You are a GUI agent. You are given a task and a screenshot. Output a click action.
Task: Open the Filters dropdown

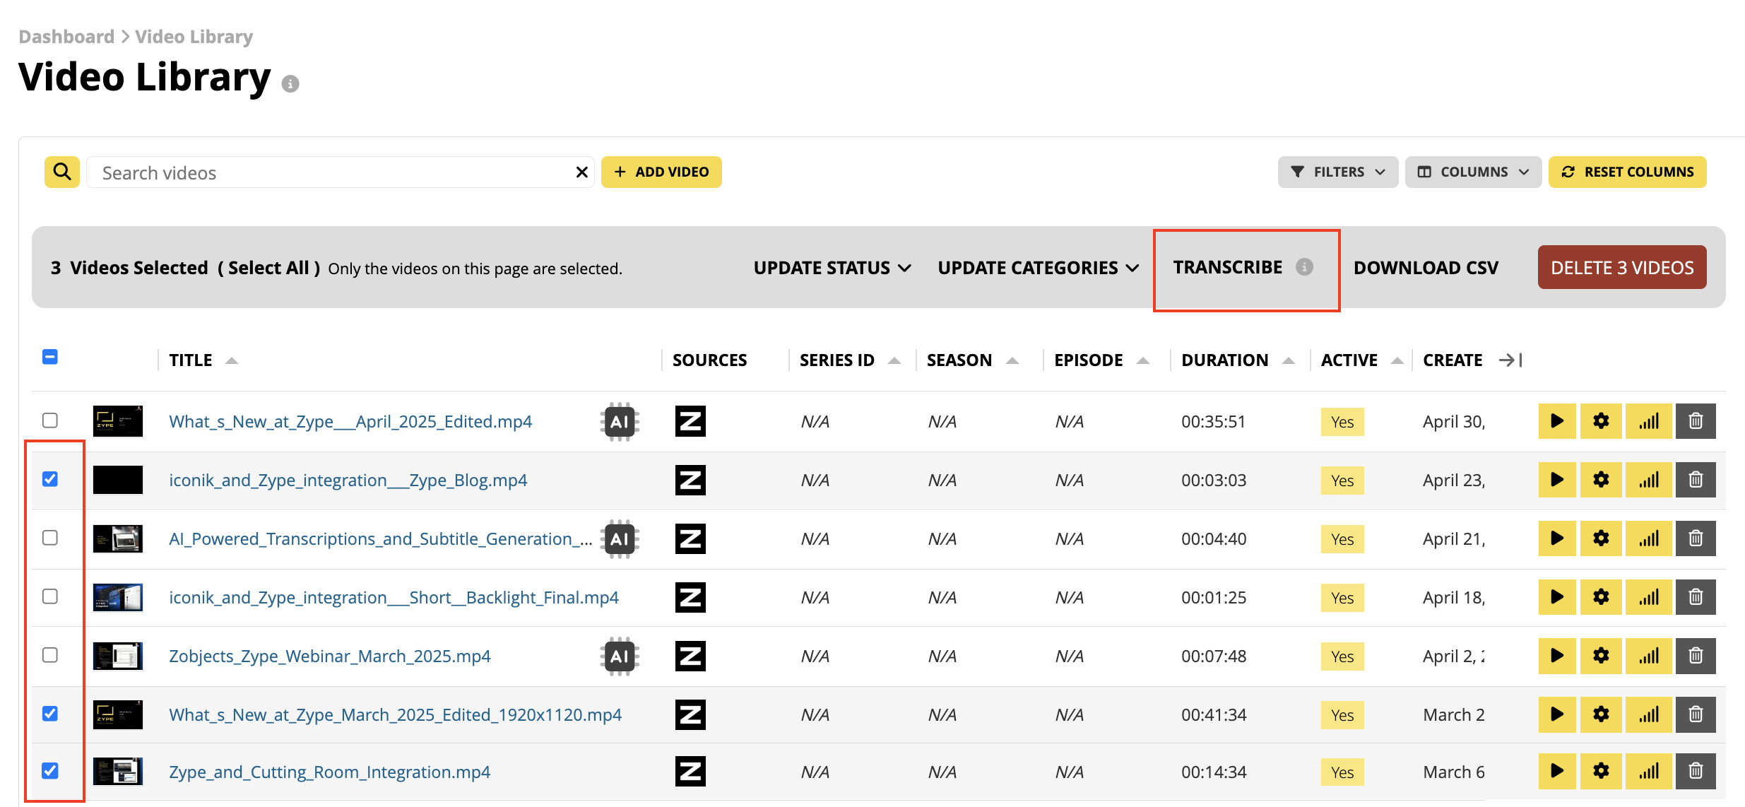[x=1338, y=172]
